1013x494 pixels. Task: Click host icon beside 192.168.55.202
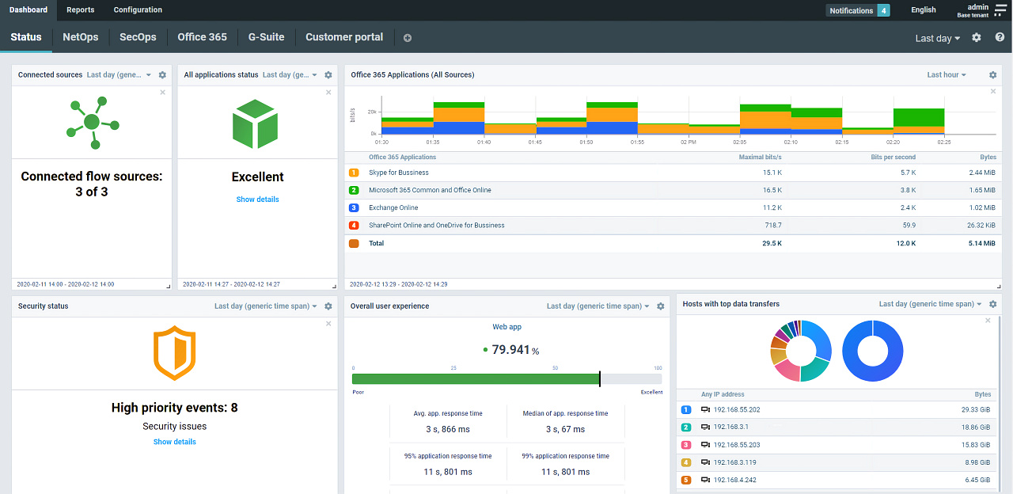click(705, 409)
